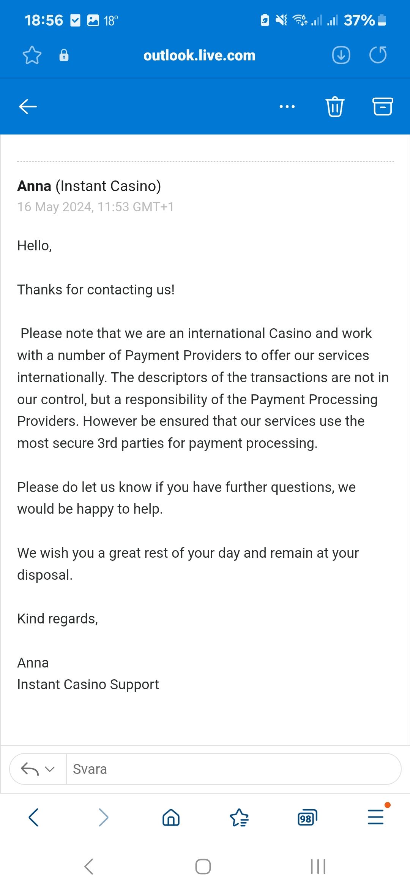Screen dimensions: 410x889
Task: Tap the outlook.live.com address bar
Action: click(199, 55)
